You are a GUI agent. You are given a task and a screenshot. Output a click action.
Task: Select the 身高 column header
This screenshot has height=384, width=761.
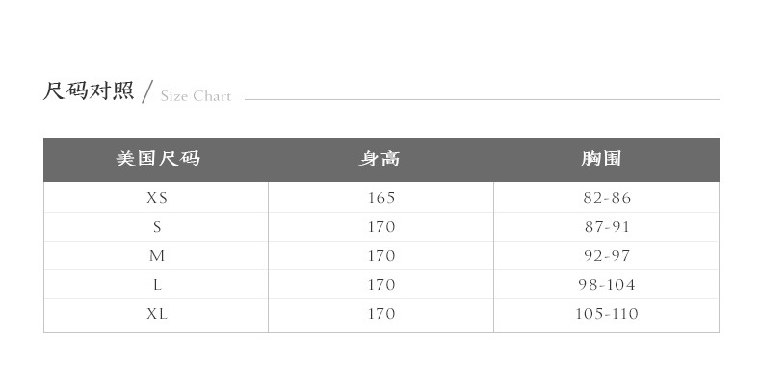[x=380, y=159]
